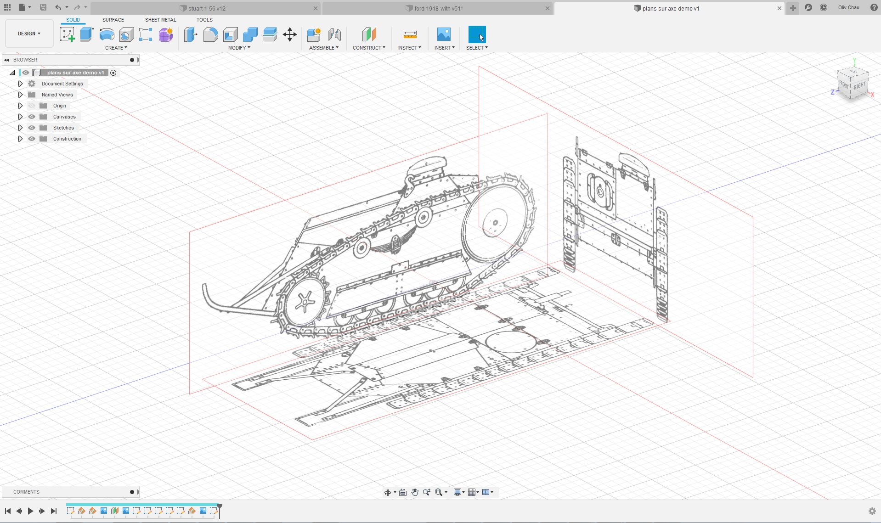Switch to the SHEET METAL tab
This screenshot has width=881, height=523.
click(160, 20)
